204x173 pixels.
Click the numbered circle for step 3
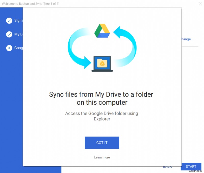(x=10, y=48)
